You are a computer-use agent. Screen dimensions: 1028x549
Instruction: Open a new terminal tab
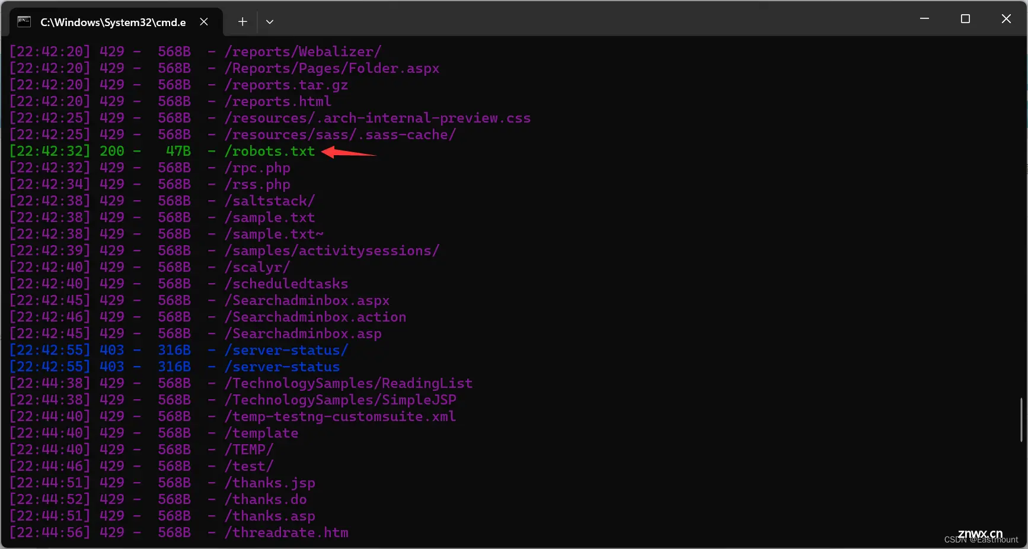click(242, 22)
